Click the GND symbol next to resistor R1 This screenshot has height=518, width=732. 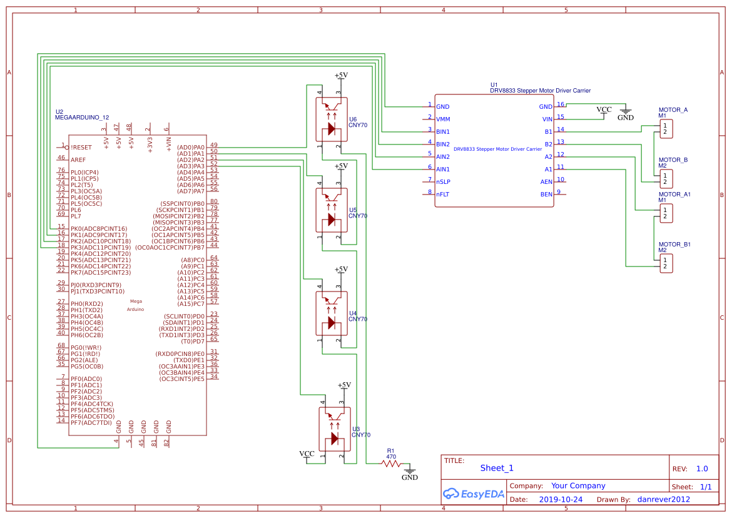(409, 472)
